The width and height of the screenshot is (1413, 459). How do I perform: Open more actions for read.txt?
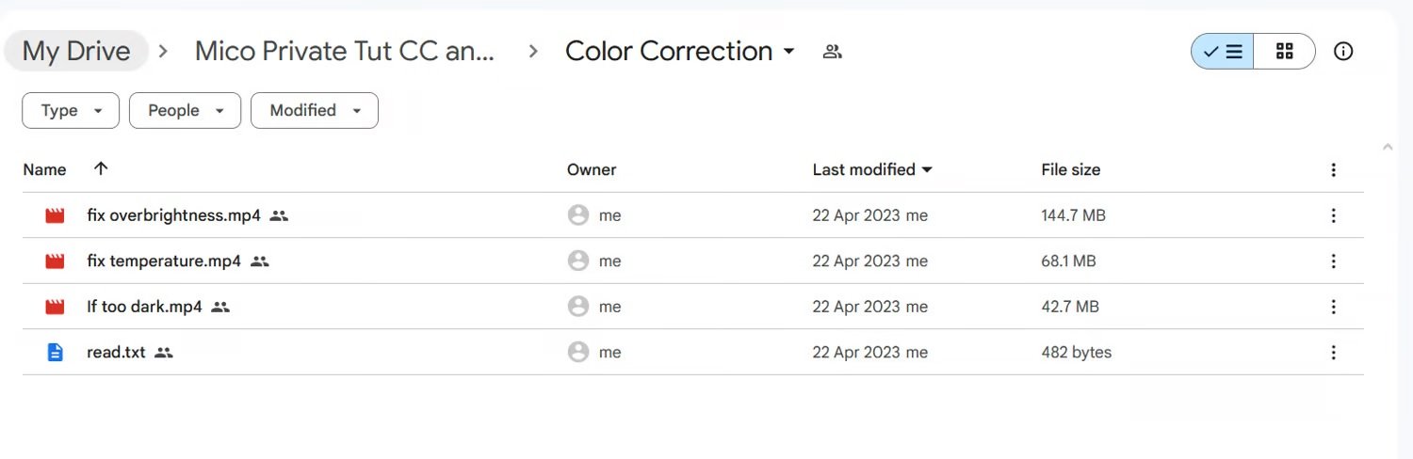coord(1333,353)
